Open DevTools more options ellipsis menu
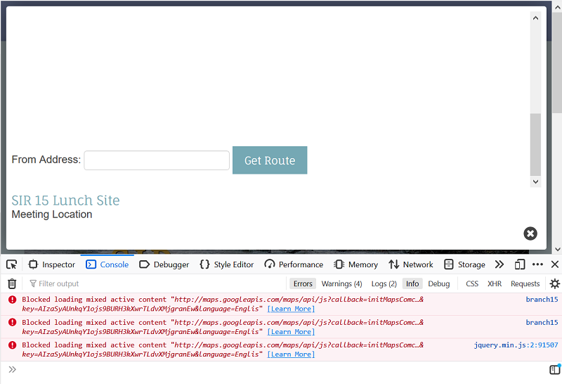Image resolution: width=562 pixels, height=384 pixels. coord(537,264)
